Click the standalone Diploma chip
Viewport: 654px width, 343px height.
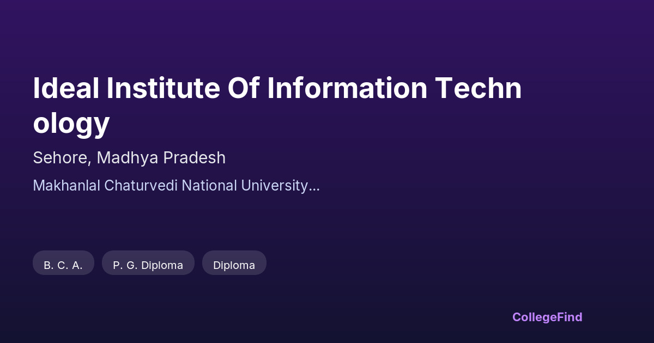(234, 265)
